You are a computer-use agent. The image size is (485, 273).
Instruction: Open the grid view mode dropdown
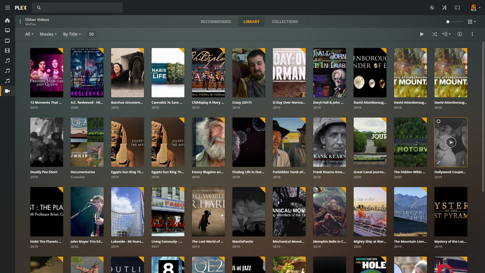(x=472, y=22)
